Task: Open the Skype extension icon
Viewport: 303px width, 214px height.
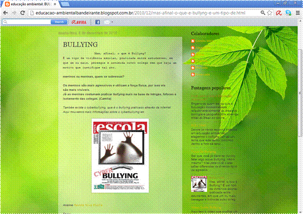Action: 288,13
